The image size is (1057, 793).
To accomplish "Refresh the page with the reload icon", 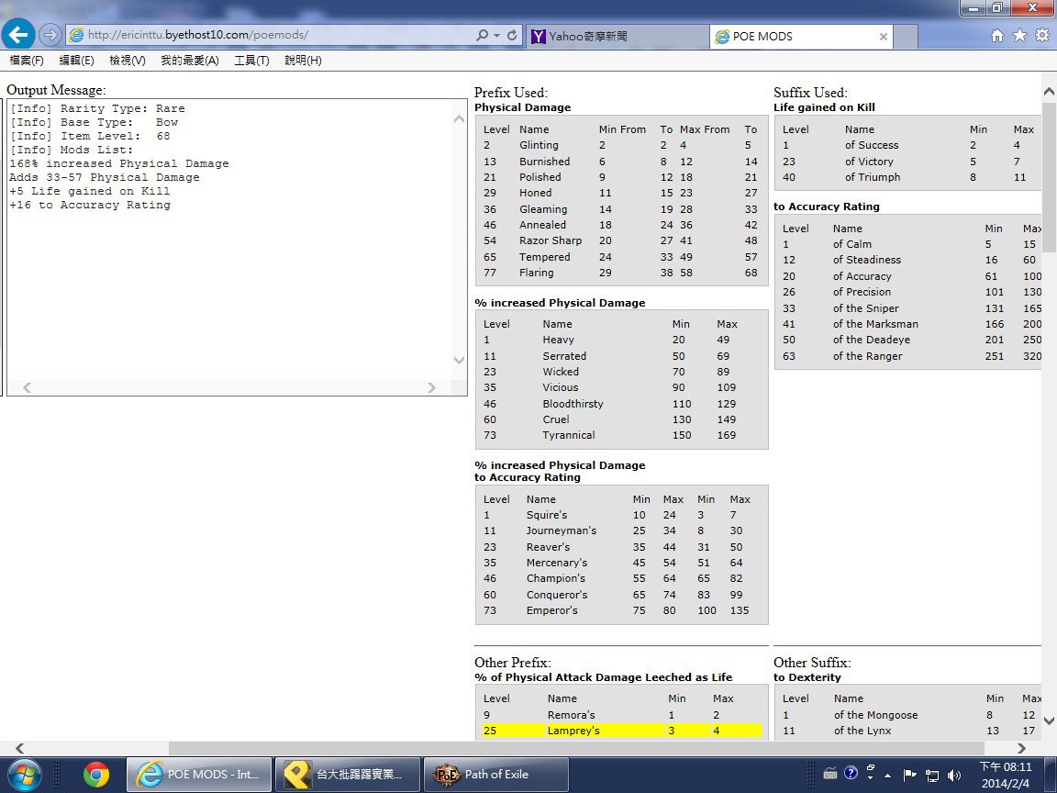I will [x=512, y=36].
